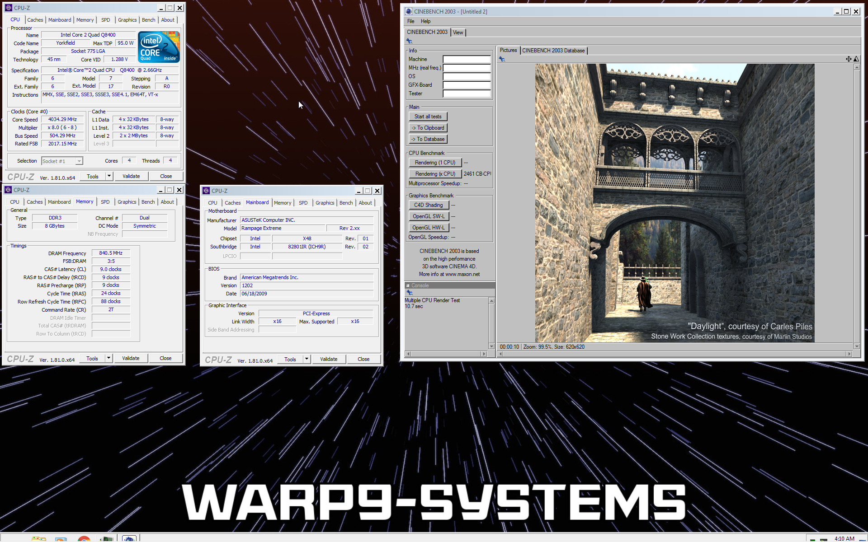
Task: Open the Chrome icon in the taskbar
Action: coord(84,539)
